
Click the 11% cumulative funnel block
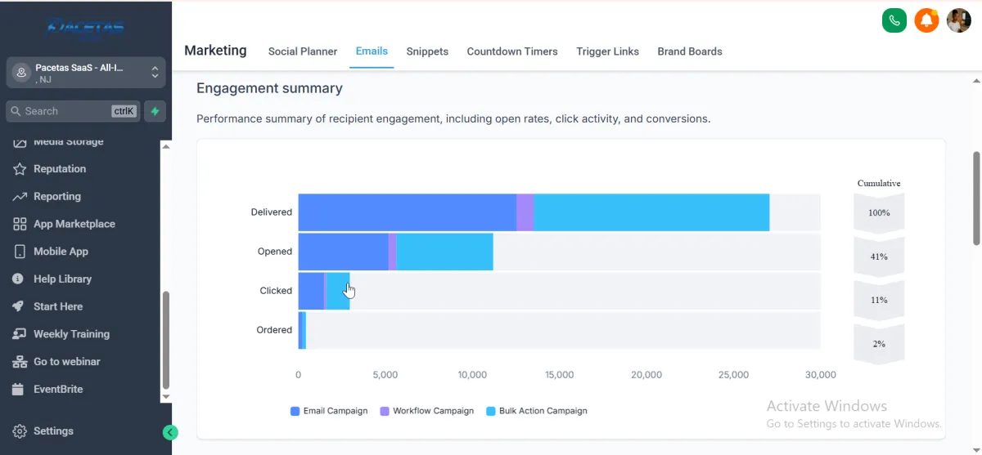[x=879, y=300]
